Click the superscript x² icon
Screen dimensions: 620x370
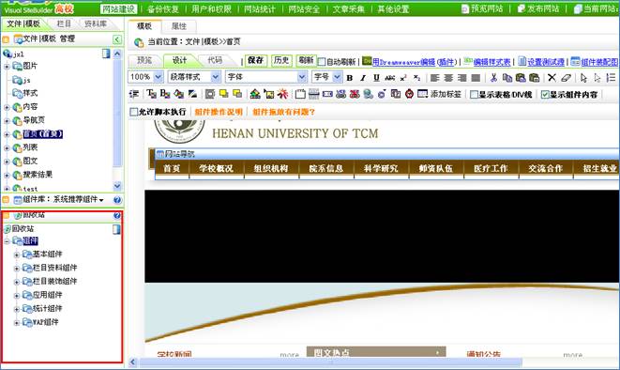(403, 78)
